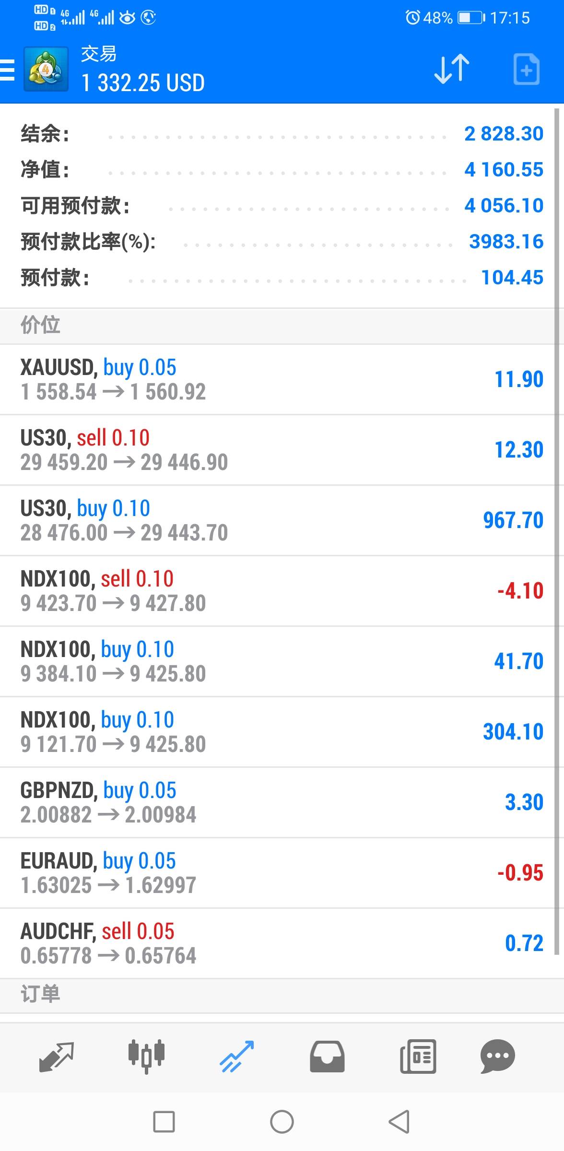Viewport: 564px width, 1151px height.
Task: Tap the sort orders arrows icon
Action: click(451, 69)
